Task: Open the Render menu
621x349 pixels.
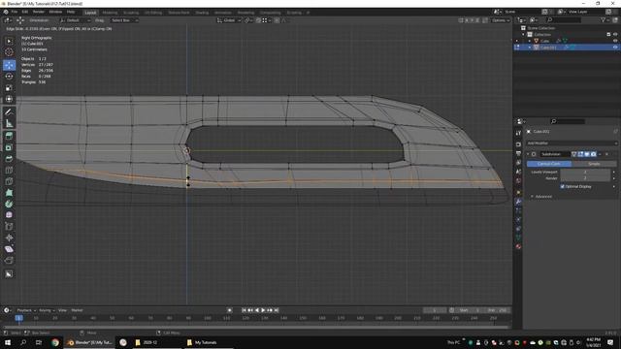Action: (39, 12)
